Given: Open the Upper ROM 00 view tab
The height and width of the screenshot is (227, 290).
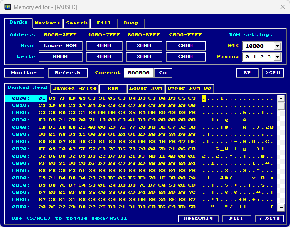Looking at the screenshot, I should [x=189, y=88].
